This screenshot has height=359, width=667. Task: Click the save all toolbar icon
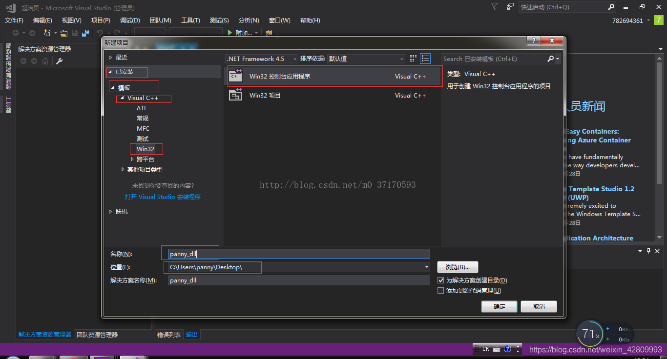85,33
